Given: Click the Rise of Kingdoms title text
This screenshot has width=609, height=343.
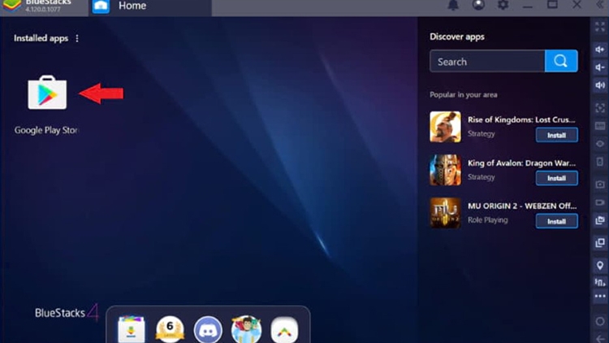Looking at the screenshot, I should 521,119.
